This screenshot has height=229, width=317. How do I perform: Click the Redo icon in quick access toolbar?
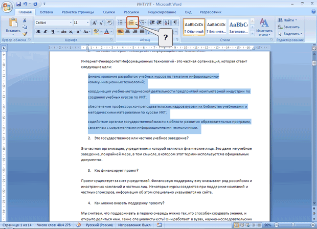point(35,4)
